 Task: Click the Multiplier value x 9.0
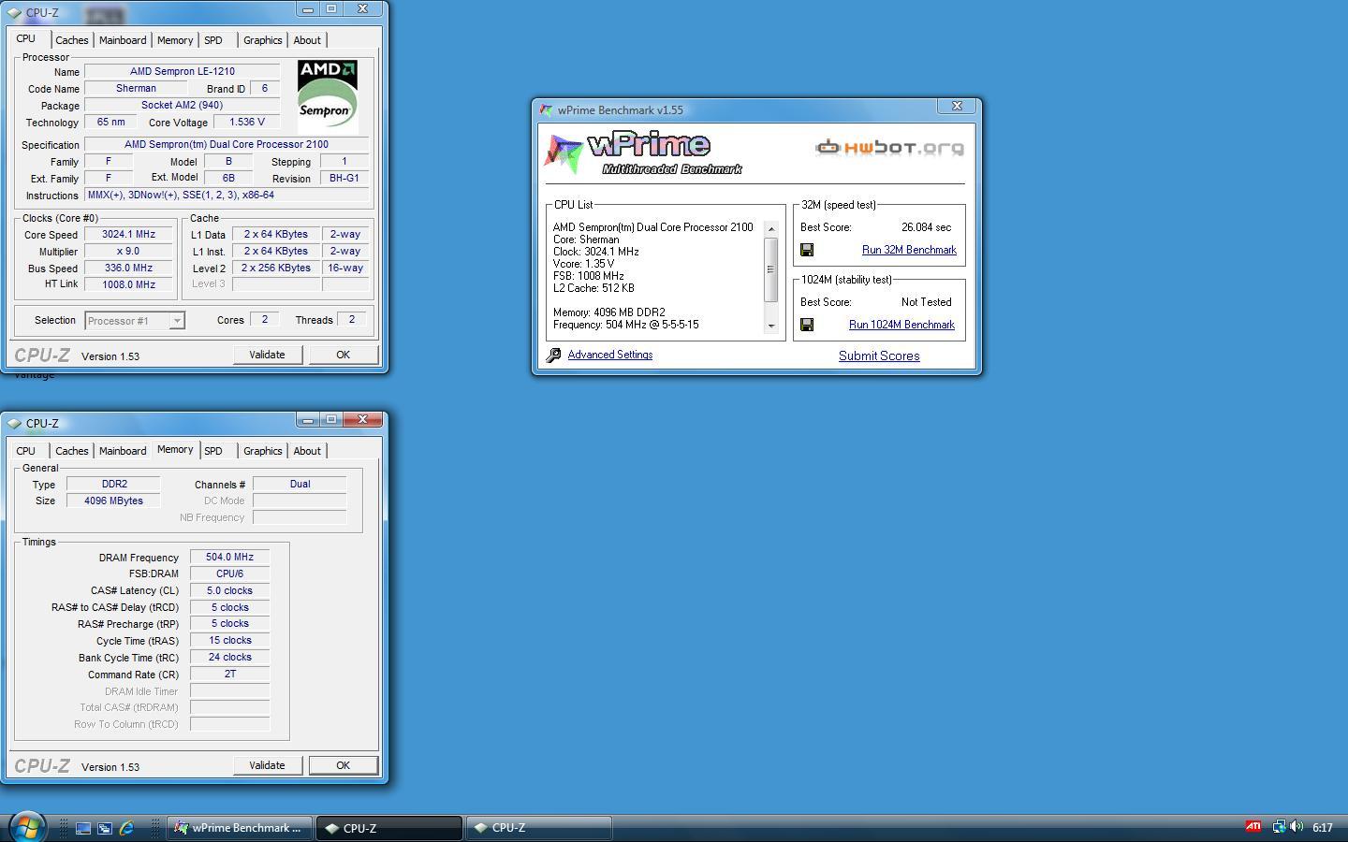(x=129, y=251)
